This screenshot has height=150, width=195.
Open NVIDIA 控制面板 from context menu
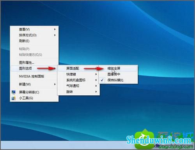34,76
